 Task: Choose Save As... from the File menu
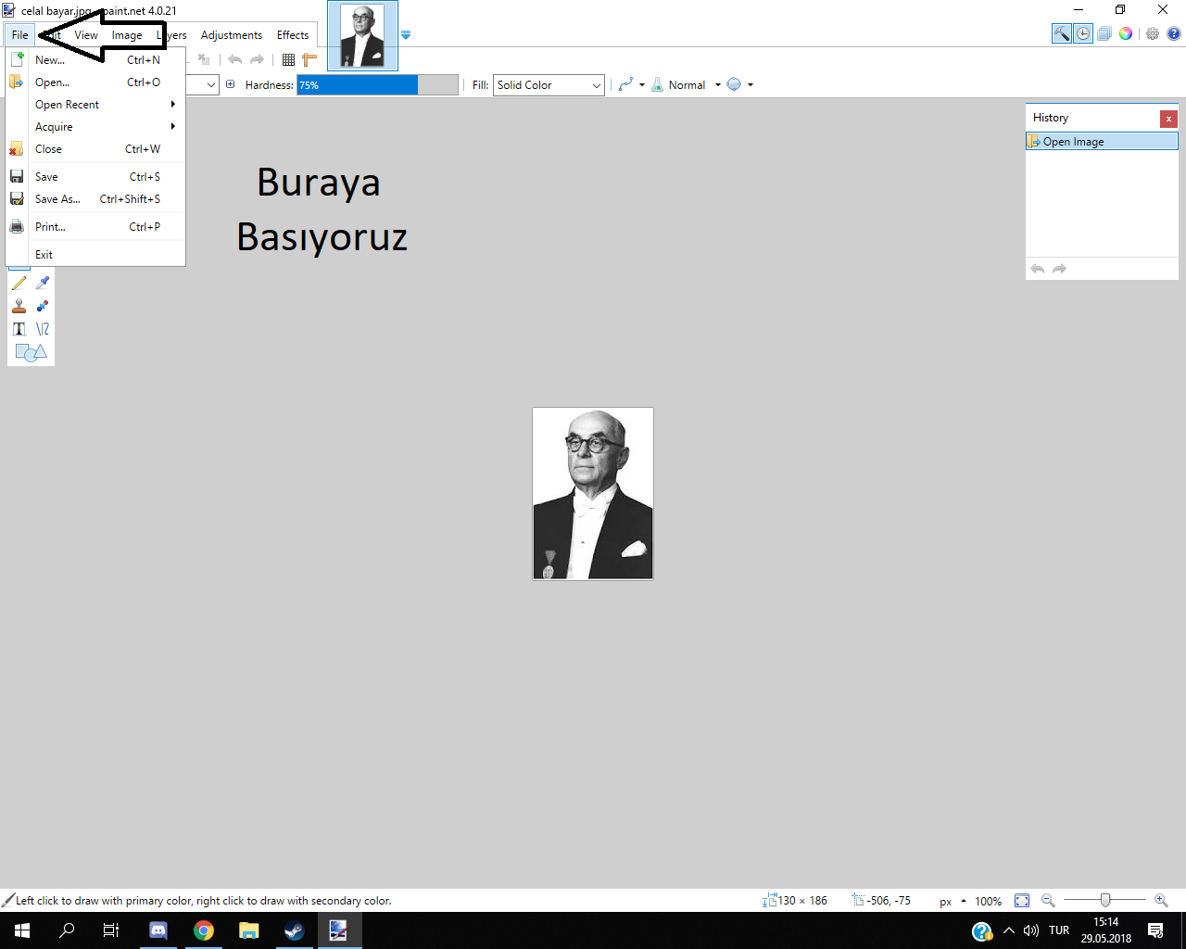95,199
